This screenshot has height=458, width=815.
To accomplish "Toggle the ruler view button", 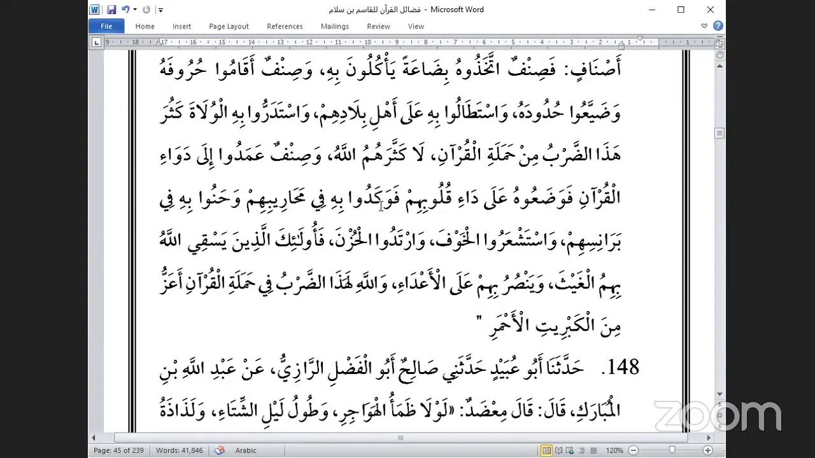I will click(719, 44).
